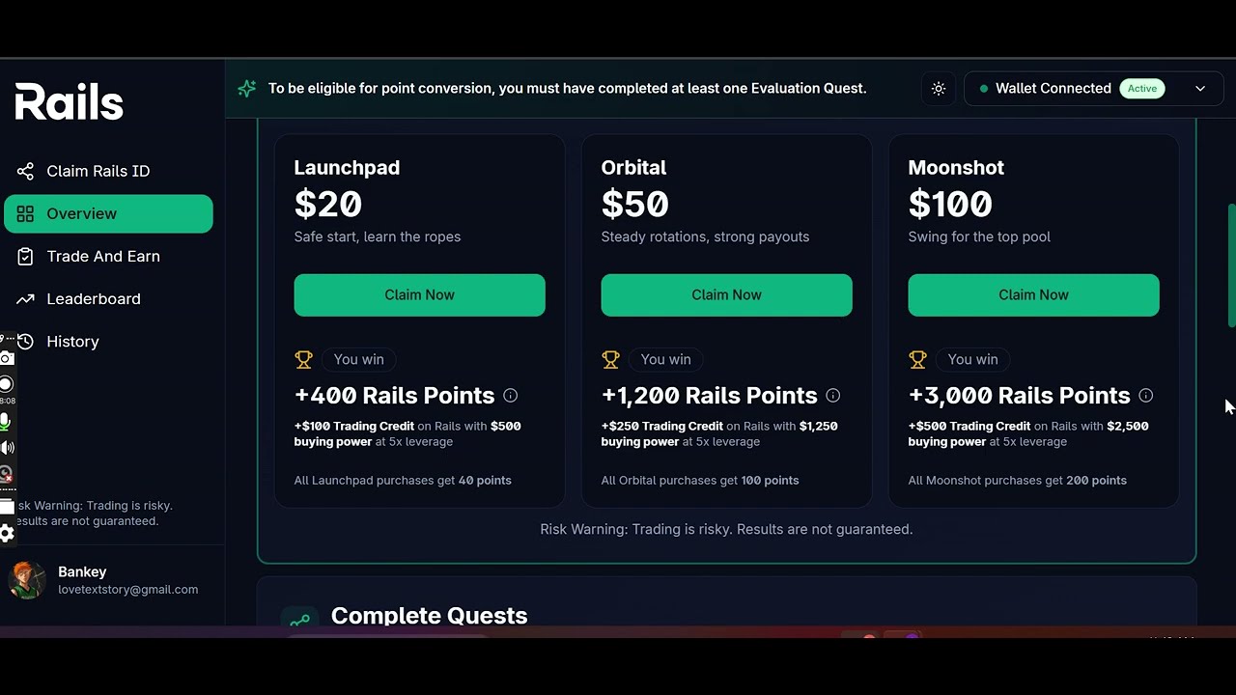This screenshot has height=695, width=1236.
Task: Click the Rails logo
Action: (x=70, y=101)
